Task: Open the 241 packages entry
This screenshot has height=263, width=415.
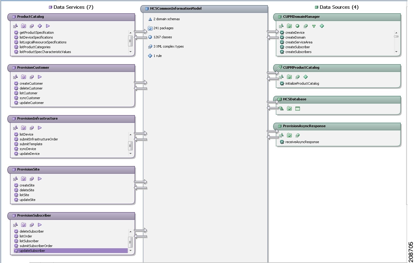Action: 163,28
